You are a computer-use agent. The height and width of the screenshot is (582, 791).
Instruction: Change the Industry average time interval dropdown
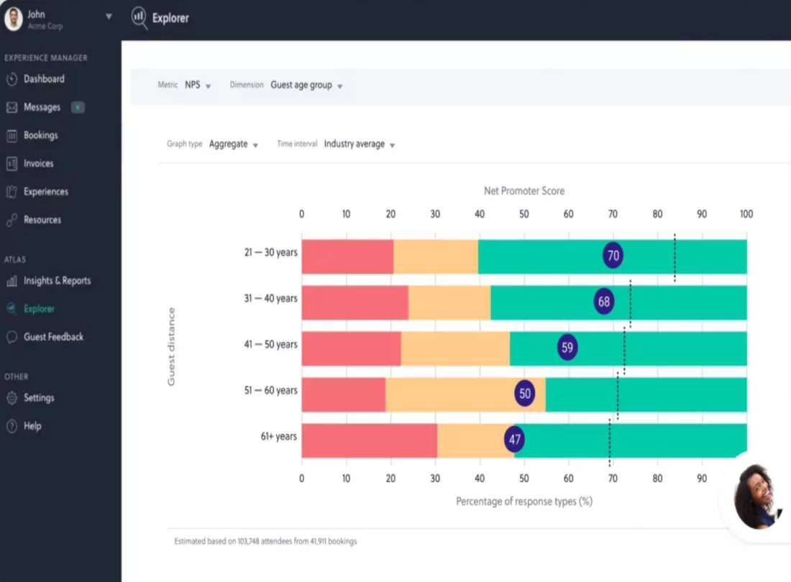pos(360,144)
